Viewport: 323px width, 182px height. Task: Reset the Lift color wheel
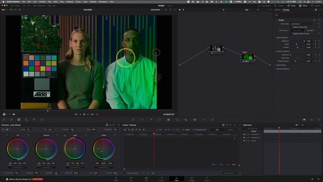(x=29, y=135)
